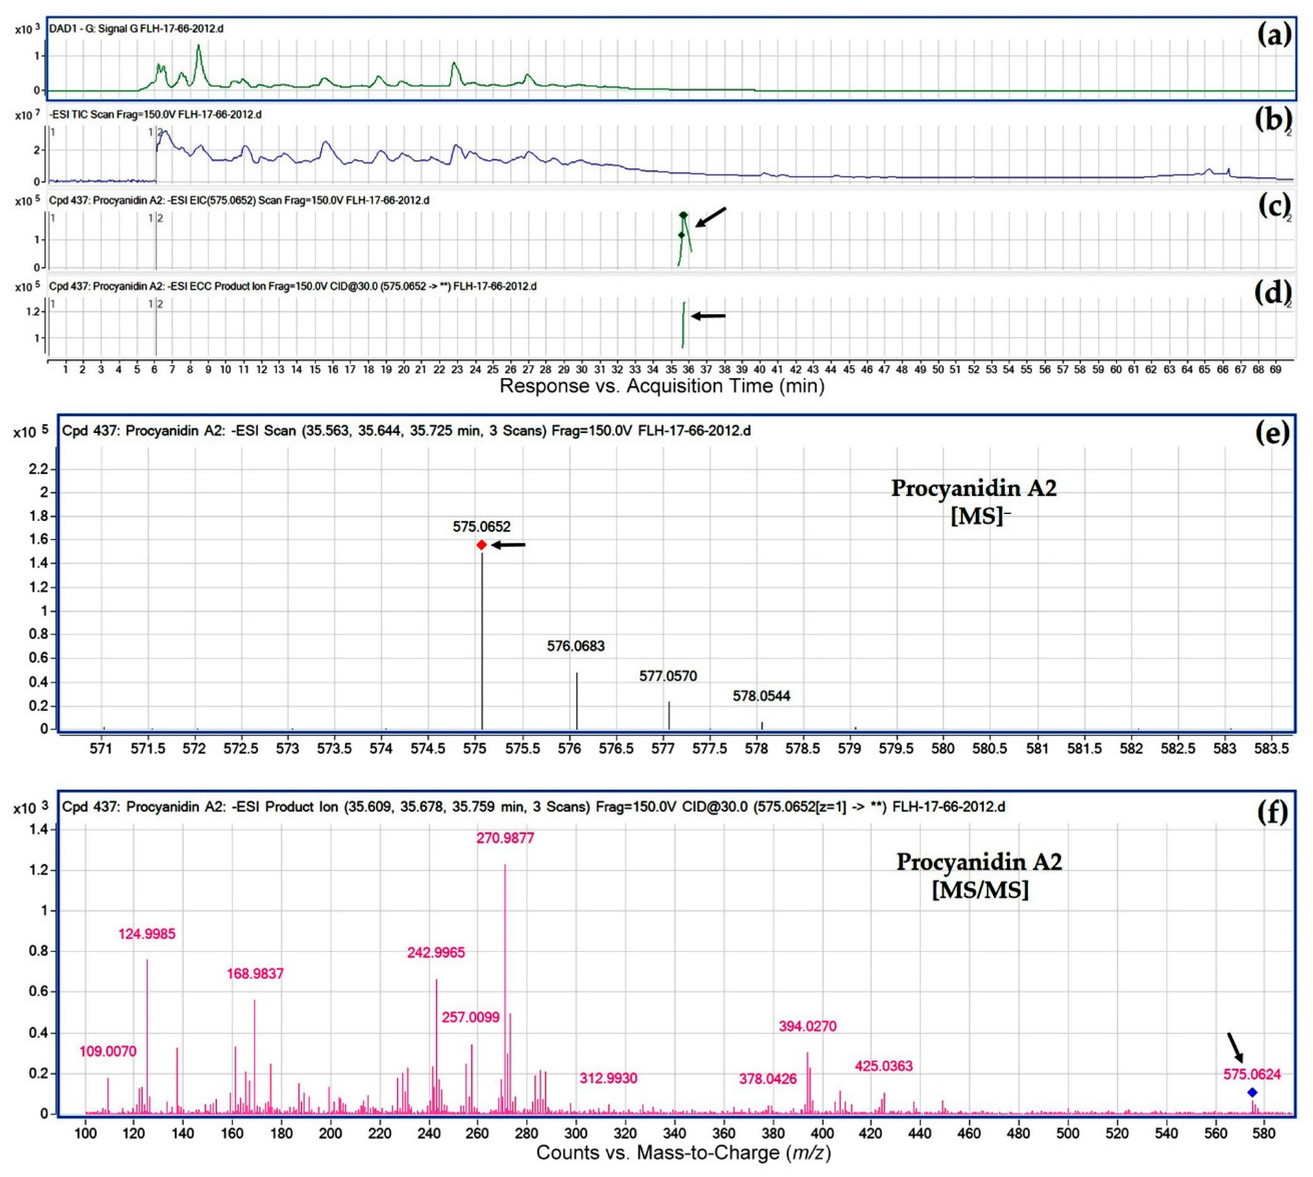Click the Procyanidin A2 [MS/MS] heading
The image size is (1313, 1177).
tap(980, 876)
